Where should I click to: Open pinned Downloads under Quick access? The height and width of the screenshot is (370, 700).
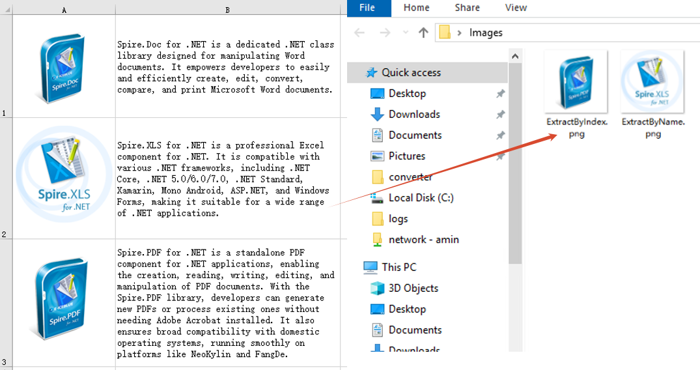click(x=414, y=115)
